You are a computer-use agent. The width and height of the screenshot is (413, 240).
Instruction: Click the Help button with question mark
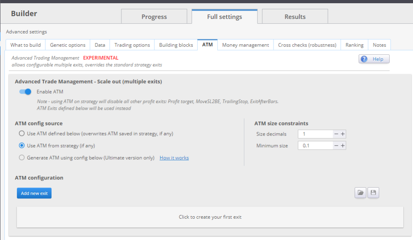[374, 59]
